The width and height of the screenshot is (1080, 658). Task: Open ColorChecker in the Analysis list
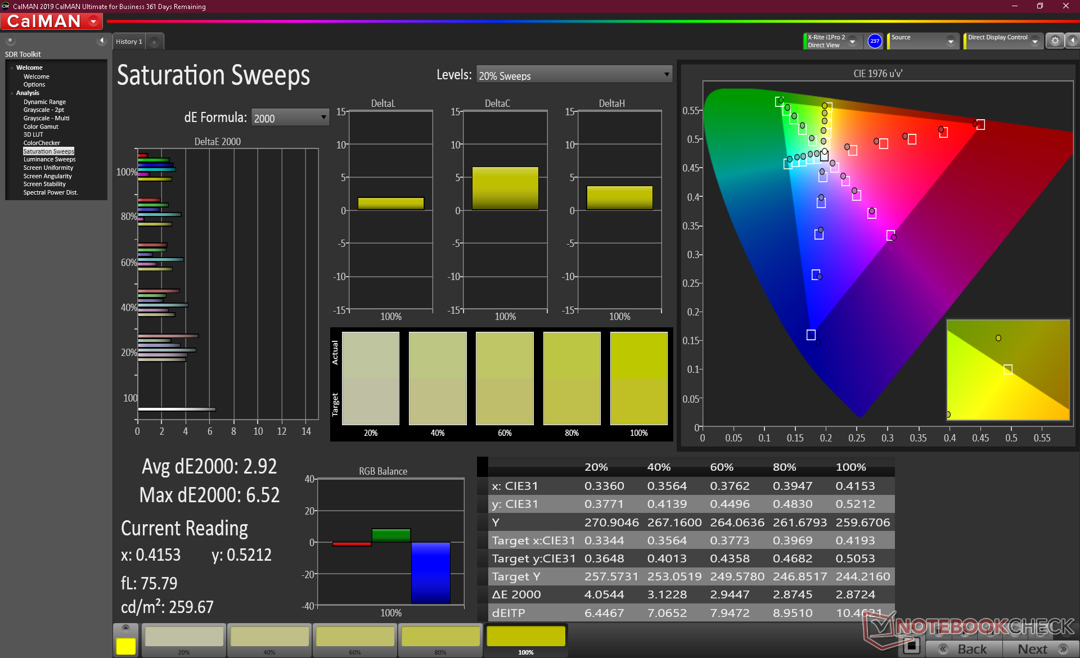(42, 143)
